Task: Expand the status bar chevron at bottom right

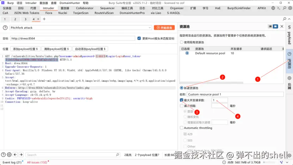Action: click(x=287, y=162)
